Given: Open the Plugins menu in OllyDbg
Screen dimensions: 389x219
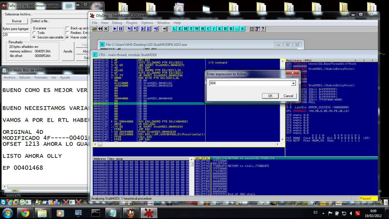Looking at the screenshot, I should coord(132,23).
